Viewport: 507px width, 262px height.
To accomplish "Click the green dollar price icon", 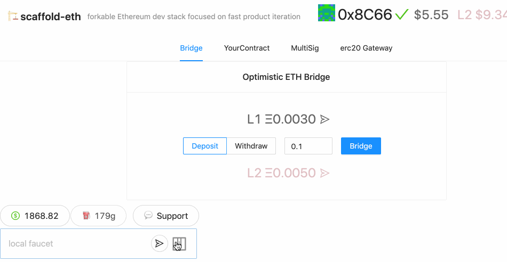I will 15,216.
